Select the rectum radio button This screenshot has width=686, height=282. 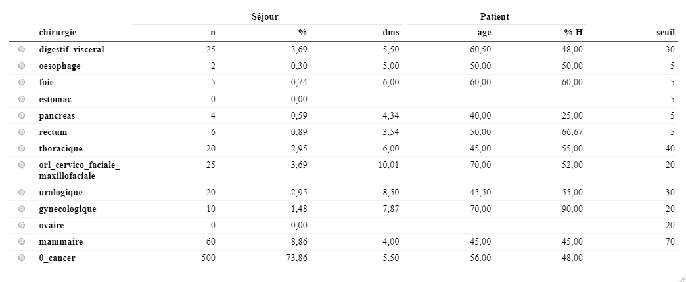(22, 132)
